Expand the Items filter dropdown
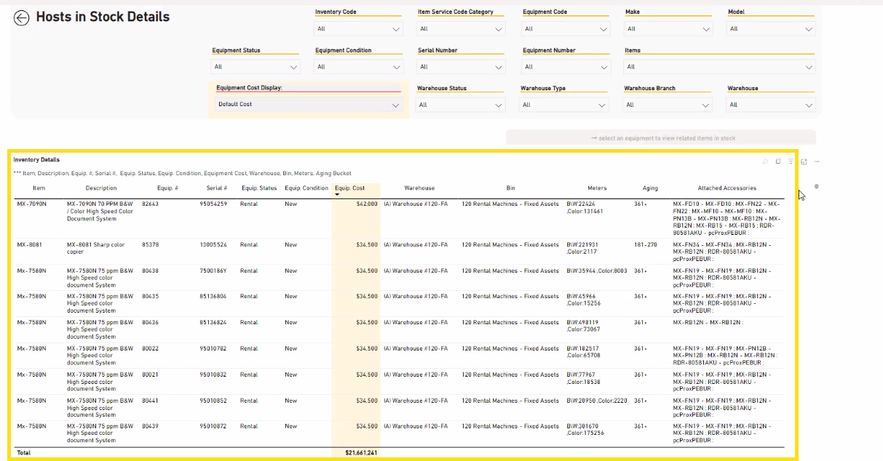 tap(719, 67)
